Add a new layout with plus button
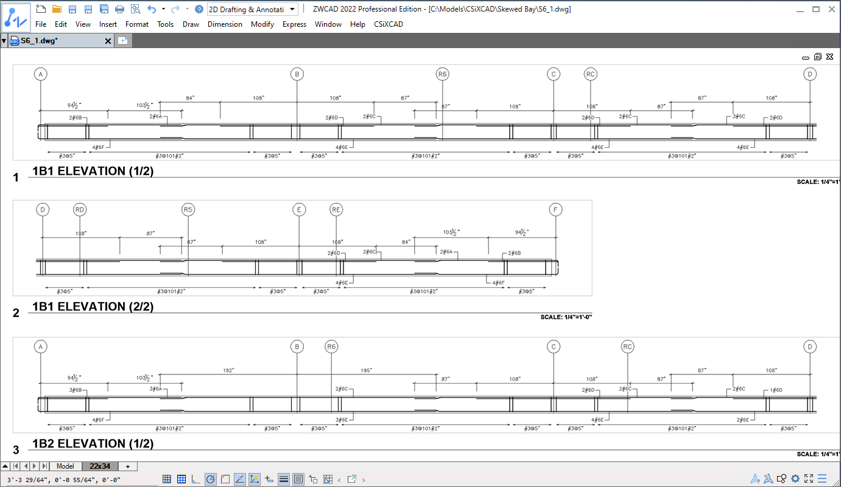This screenshot has width=841, height=487. coord(127,466)
